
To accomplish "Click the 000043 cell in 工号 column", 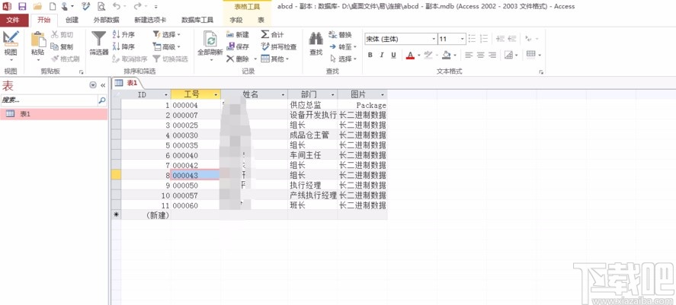I will point(196,175).
